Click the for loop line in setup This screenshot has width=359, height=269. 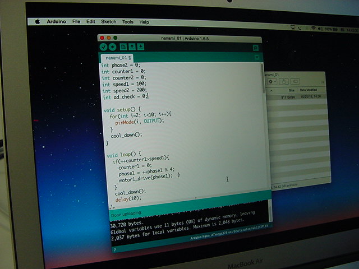pyautogui.click(x=140, y=115)
